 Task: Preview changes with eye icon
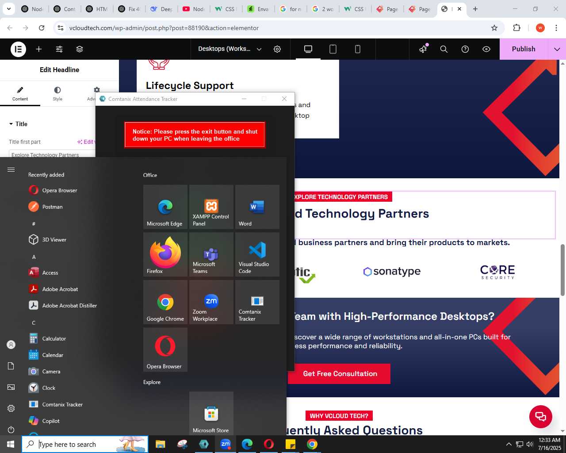pyautogui.click(x=486, y=49)
